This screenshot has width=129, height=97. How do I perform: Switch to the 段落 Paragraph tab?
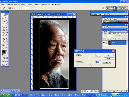point(110,32)
